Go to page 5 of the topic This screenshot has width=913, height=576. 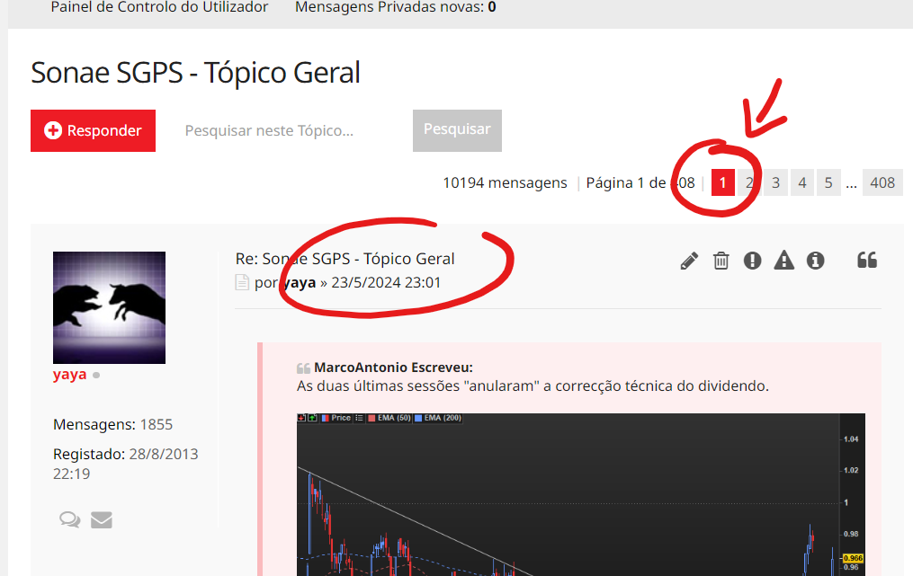[828, 182]
